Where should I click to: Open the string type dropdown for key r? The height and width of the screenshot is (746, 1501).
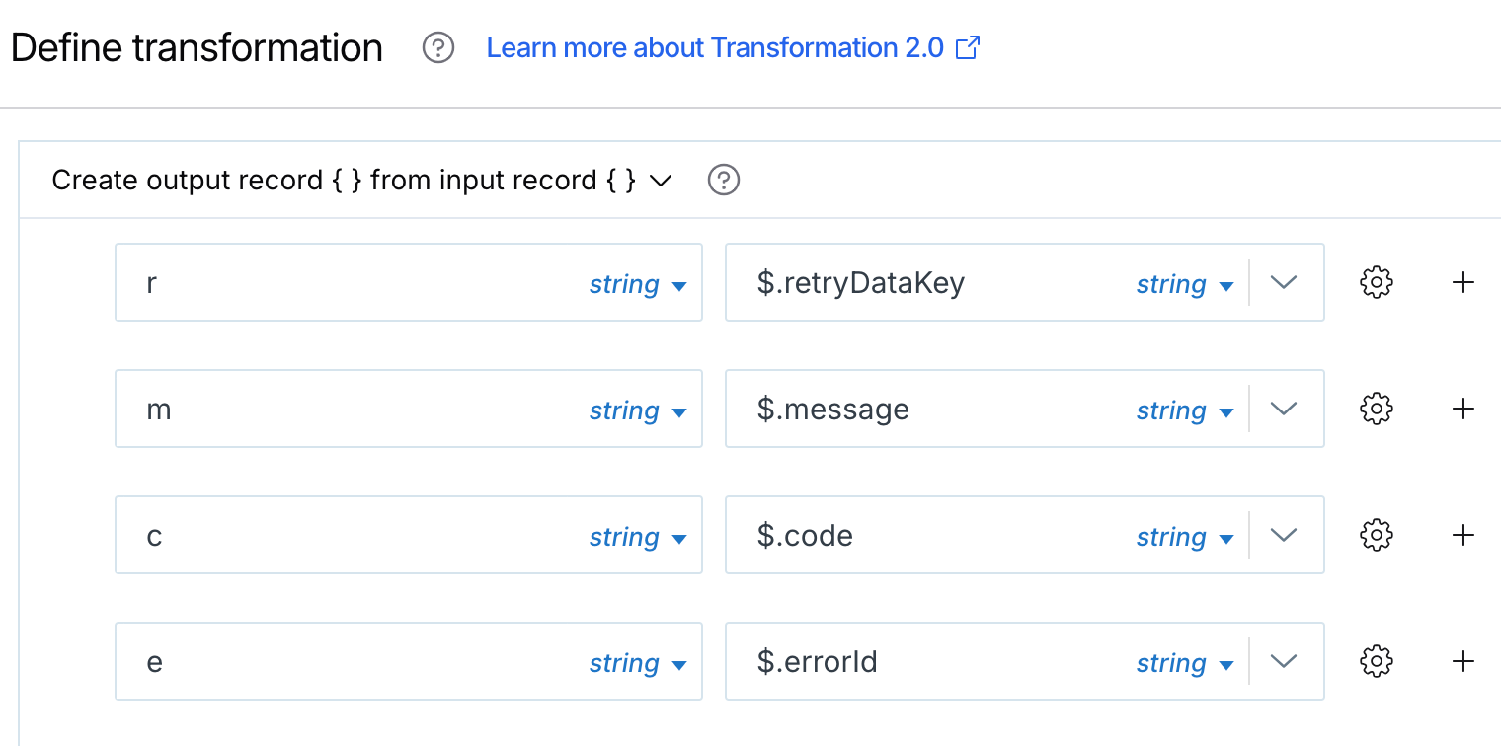click(639, 284)
